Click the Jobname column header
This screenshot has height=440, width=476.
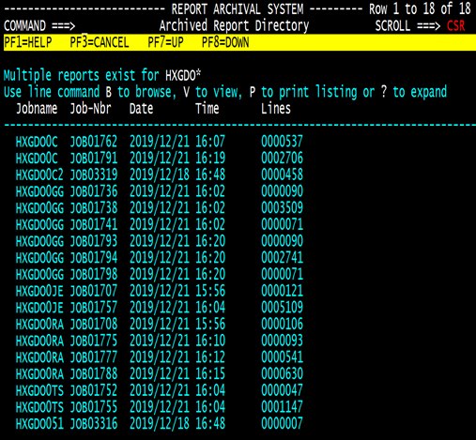pyautogui.click(x=37, y=109)
